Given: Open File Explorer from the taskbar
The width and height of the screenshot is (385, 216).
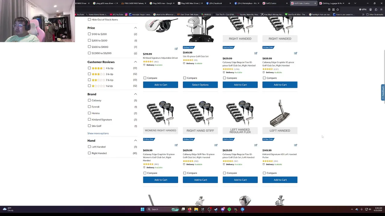Looking at the screenshot, I should [196, 209].
